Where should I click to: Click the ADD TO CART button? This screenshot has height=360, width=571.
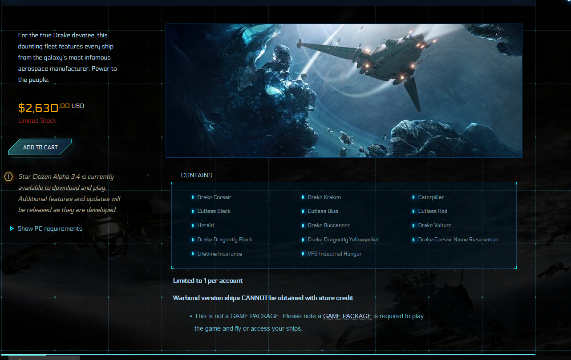coord(40,147)
